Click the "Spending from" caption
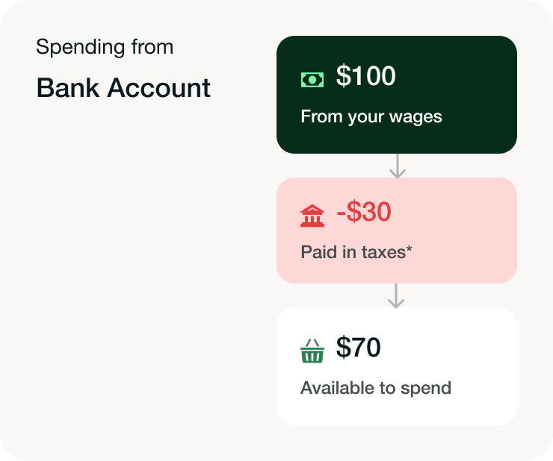 click(x=105, y=47)
